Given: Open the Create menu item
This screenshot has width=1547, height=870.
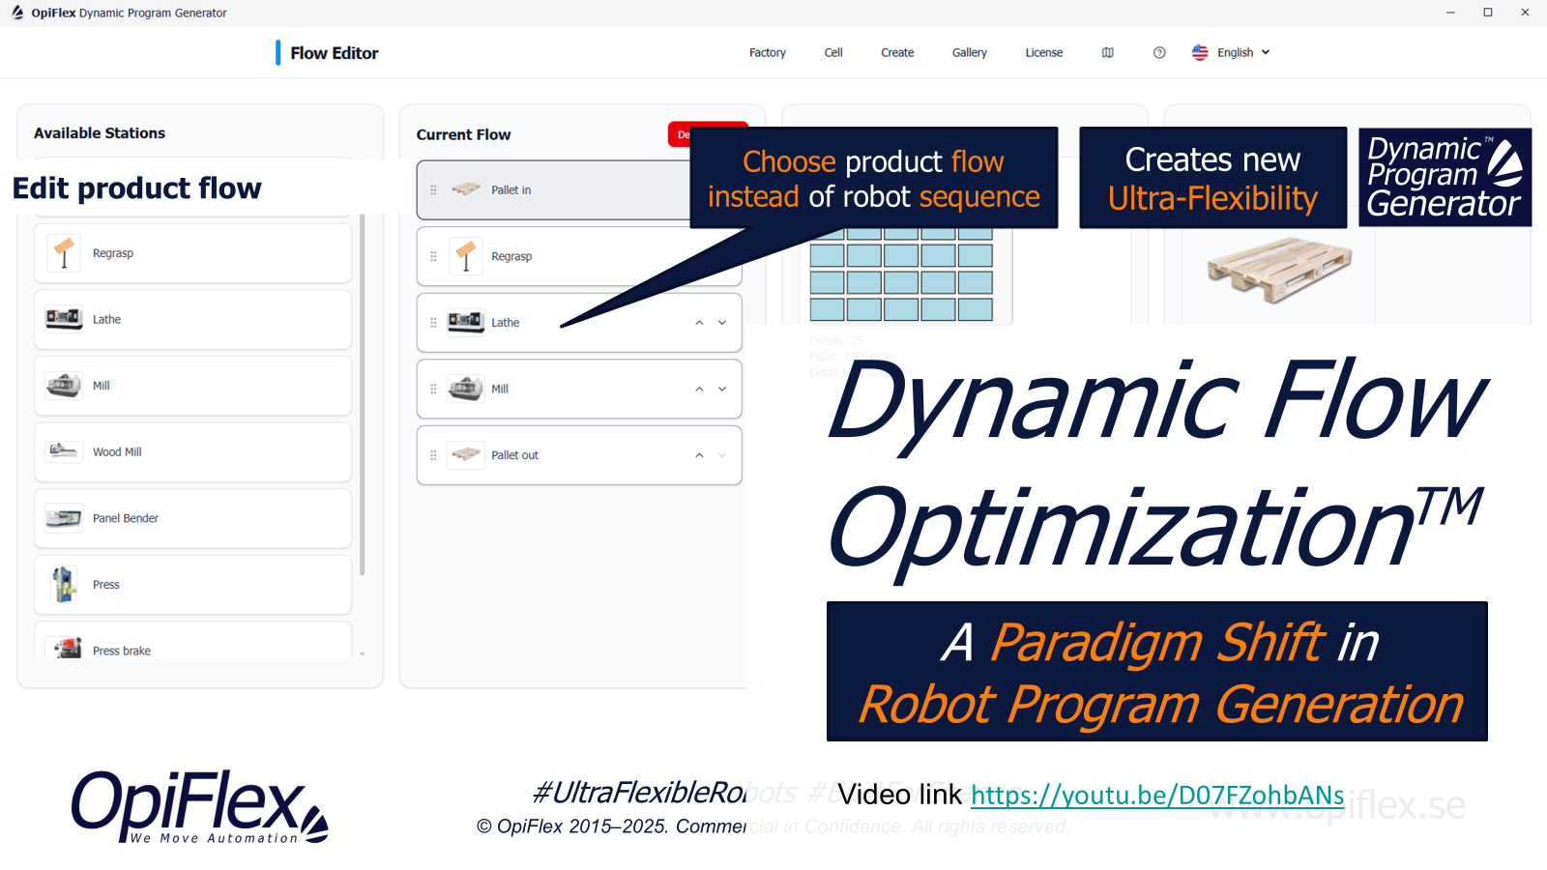Looking at the screenshot, I should point(897,53).
